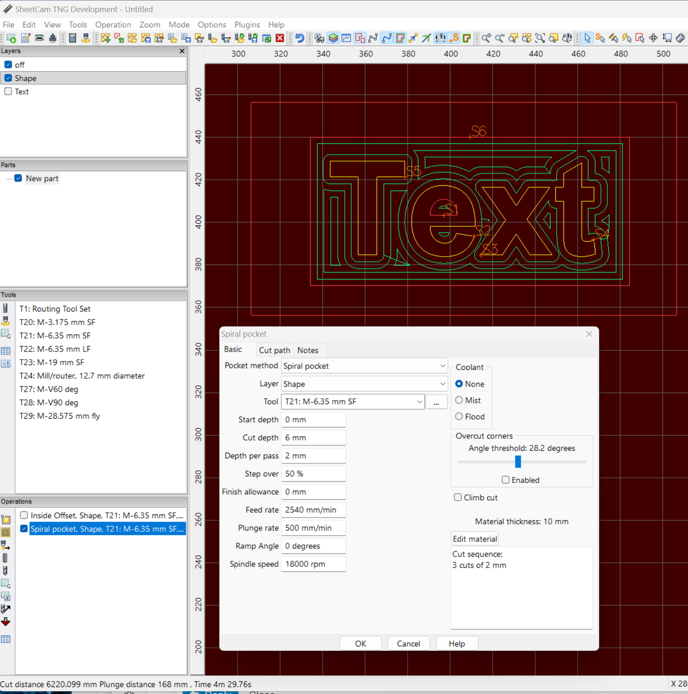Click the calculator icon in the toolbar
This screenshot has width=688, height=694.
click(x=73, y=38)
